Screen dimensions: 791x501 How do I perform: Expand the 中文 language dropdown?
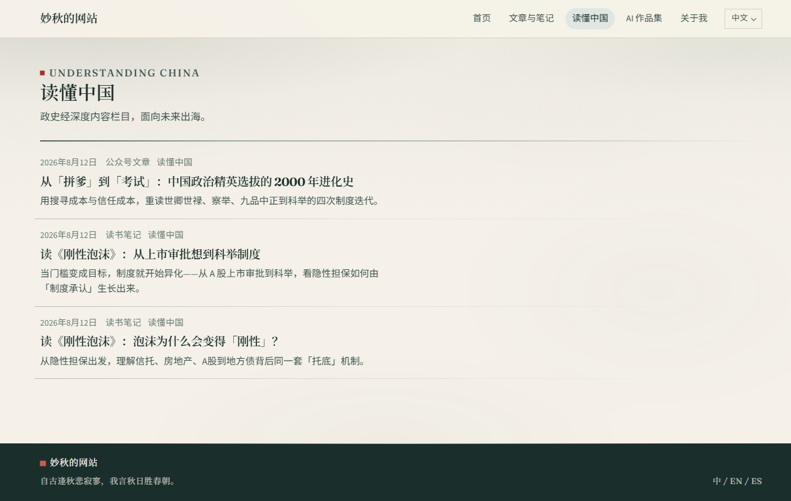(743, 18)
